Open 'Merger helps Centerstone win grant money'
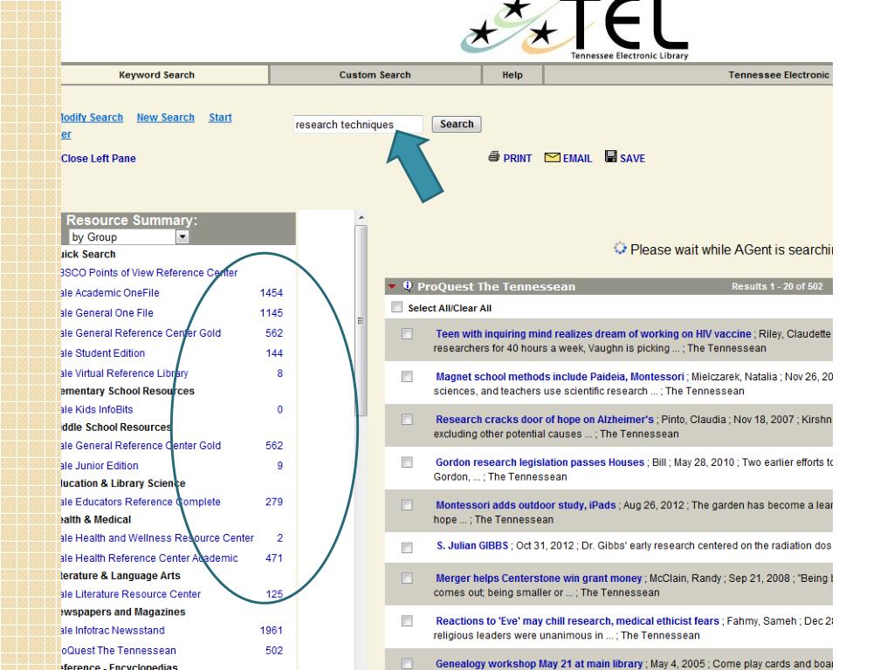 point(539,578)
